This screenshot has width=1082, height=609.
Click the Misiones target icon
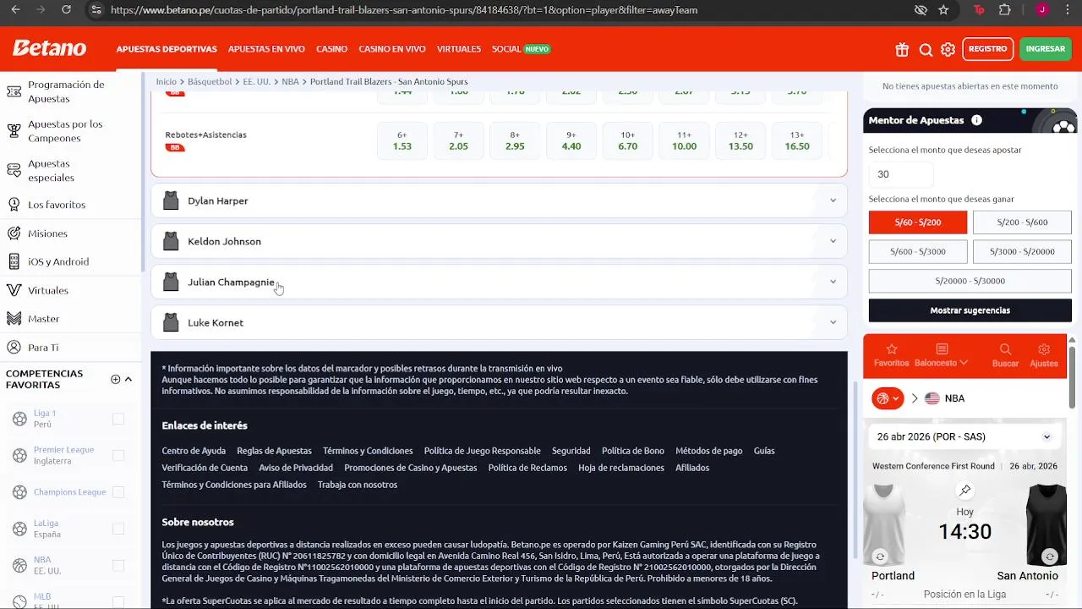point(14,233)
